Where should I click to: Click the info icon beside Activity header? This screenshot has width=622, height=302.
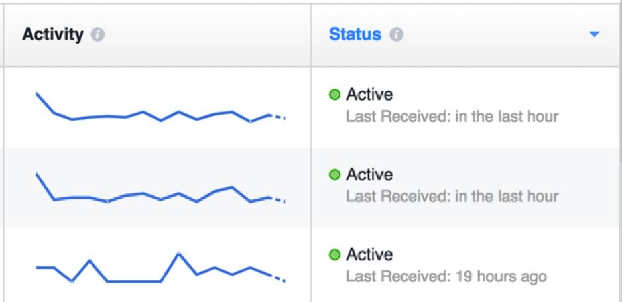tap(97, 35)
